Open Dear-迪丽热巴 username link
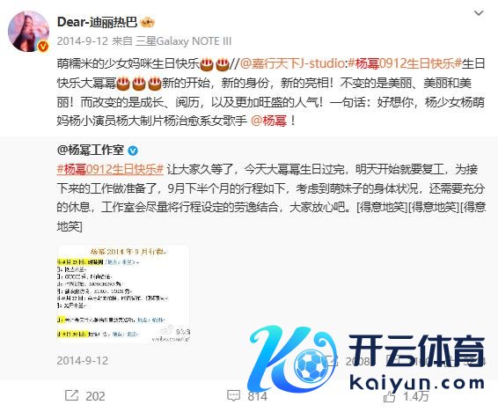Screen dimensions: 498x412 tap(97, 22)
